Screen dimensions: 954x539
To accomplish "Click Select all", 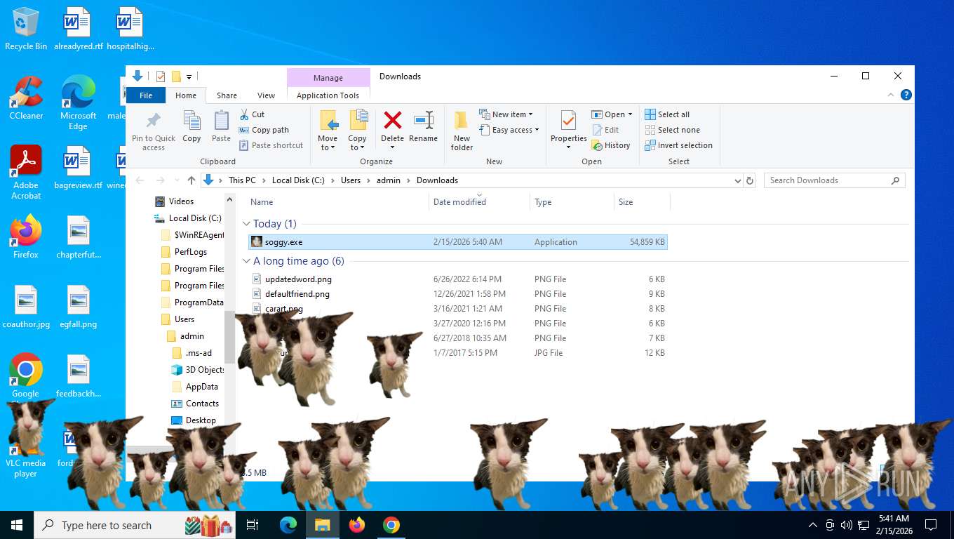I will pyautogui.click(x=667, y=114).
